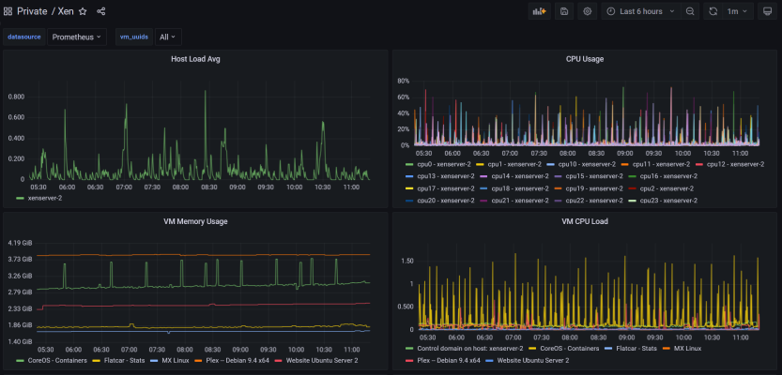Save the dashboard with disk icon
Viewport: 782px width, 375px height.
coord(564,11)
